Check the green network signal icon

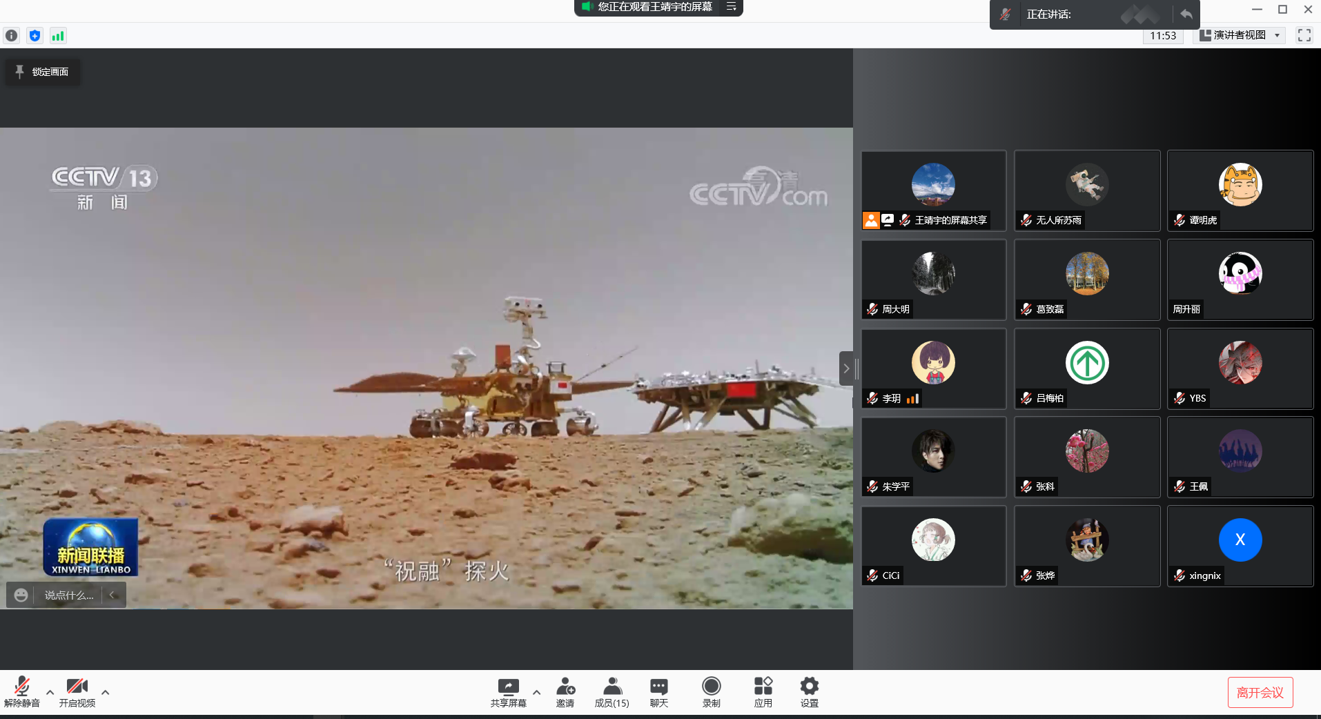58,36
